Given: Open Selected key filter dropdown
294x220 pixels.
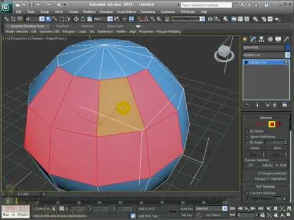Looking at the screenshot, I should pyautogui.click(x=225, y=208).
